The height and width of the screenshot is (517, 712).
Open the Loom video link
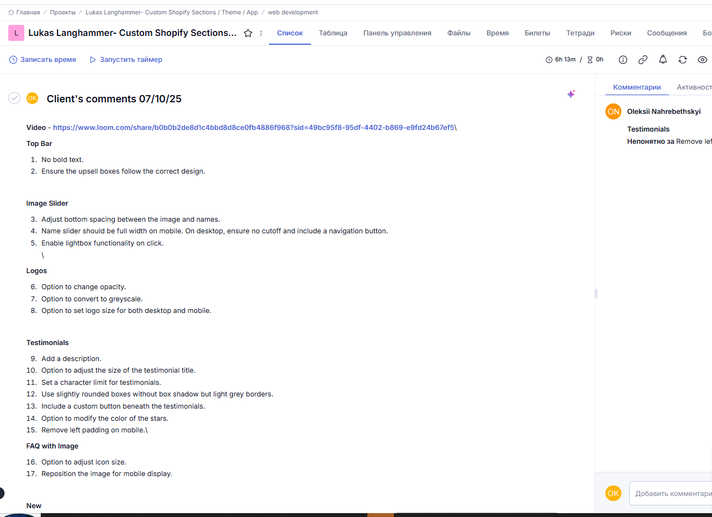point(254,128)
